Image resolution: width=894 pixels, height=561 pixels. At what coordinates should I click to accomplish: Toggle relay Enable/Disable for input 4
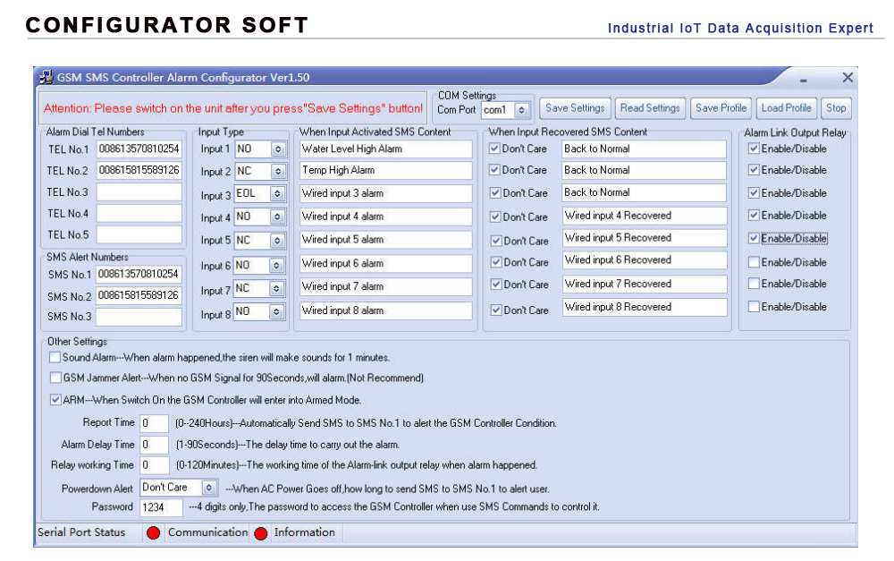[754, 215]
